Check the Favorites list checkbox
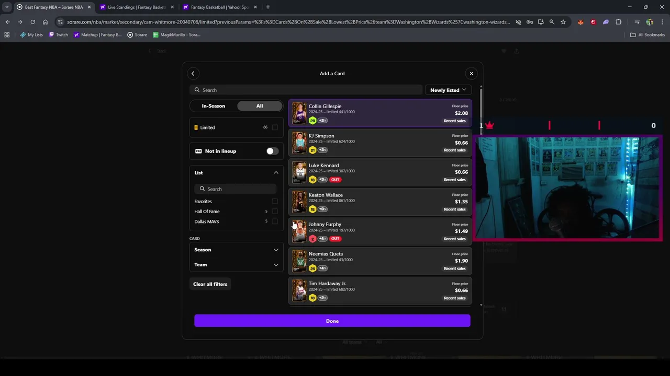The width and height of the screenshot is (670, 376). coord(275,201)
